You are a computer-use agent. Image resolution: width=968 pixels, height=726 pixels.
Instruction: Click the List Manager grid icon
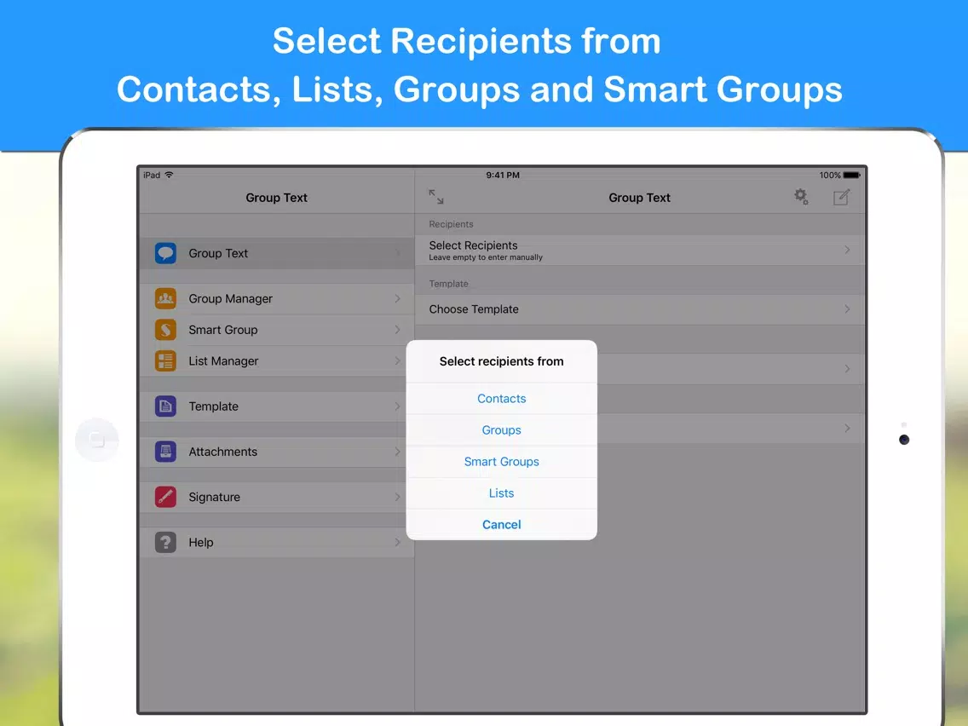click(165, 361)
